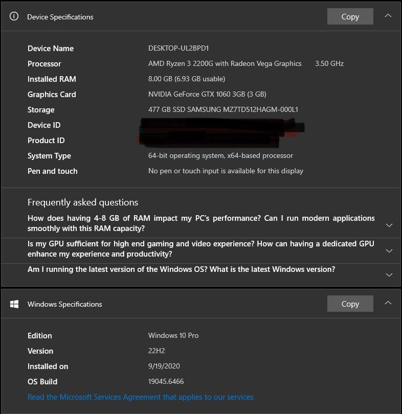Select the AMD Ryzen 3 2200G processor text
This screenshot has width=402, height=414.
point(225,63)
